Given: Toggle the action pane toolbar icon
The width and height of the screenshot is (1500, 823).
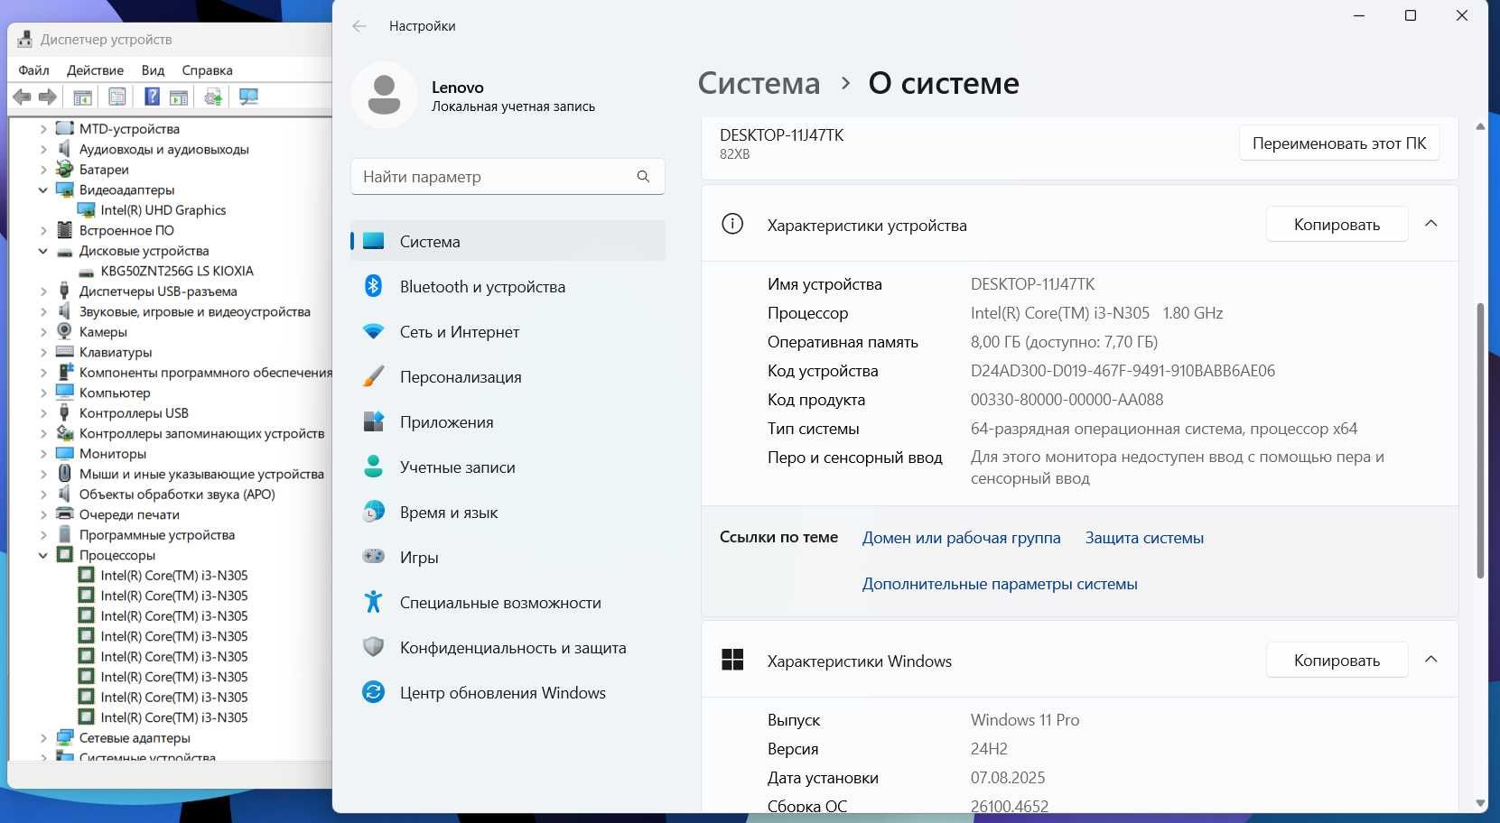Looking at the screenshot, I should coord(179,97).
